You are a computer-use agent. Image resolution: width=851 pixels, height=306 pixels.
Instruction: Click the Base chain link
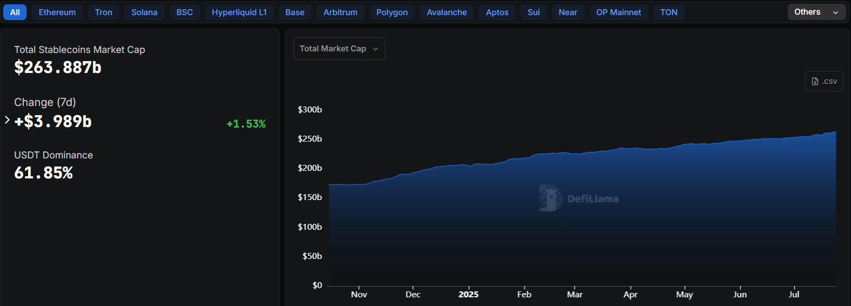coord(295,12)
